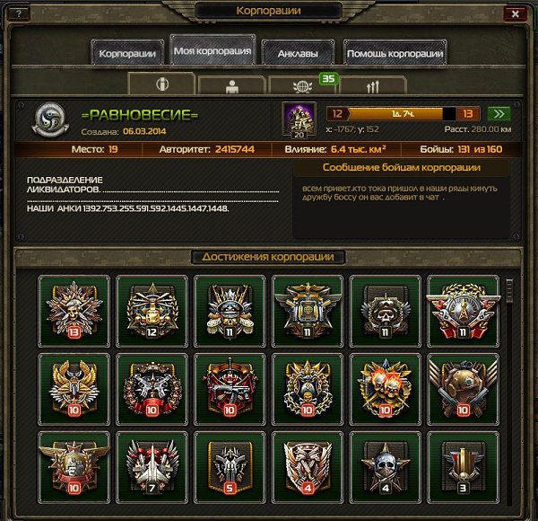Screen dimensions: 538x521
Task: Select the globe badge achievement level 11
Action: click(x=308, y=311)
